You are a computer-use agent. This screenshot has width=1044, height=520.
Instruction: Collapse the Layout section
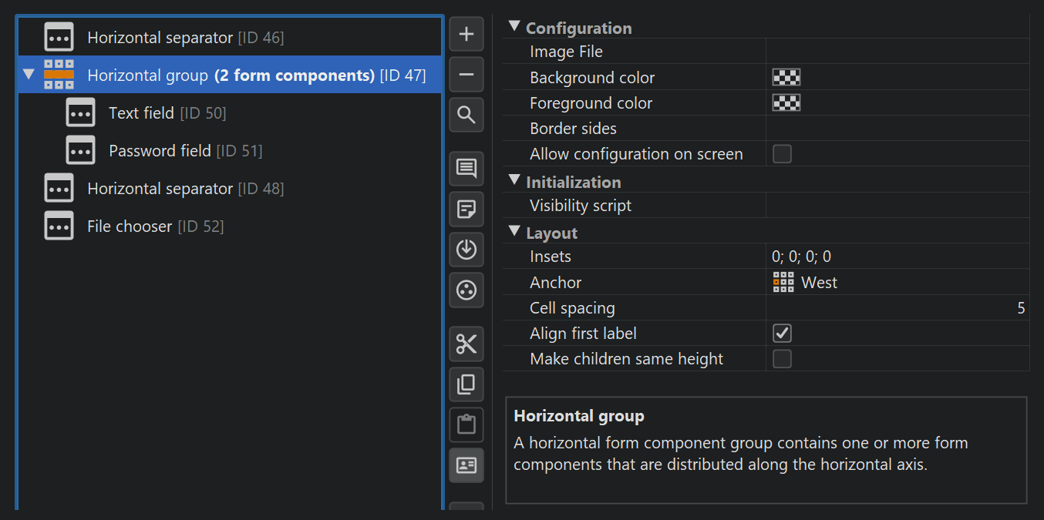(x=515, y=233)
